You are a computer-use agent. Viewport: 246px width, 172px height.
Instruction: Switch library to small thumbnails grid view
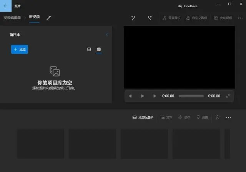click(99, 50)
